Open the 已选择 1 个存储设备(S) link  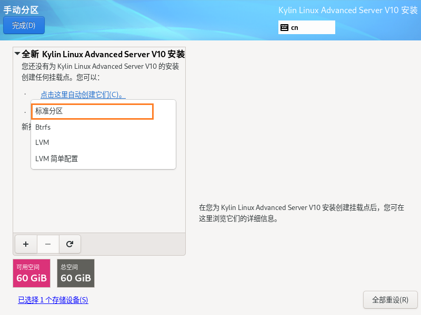coord(53,300)
